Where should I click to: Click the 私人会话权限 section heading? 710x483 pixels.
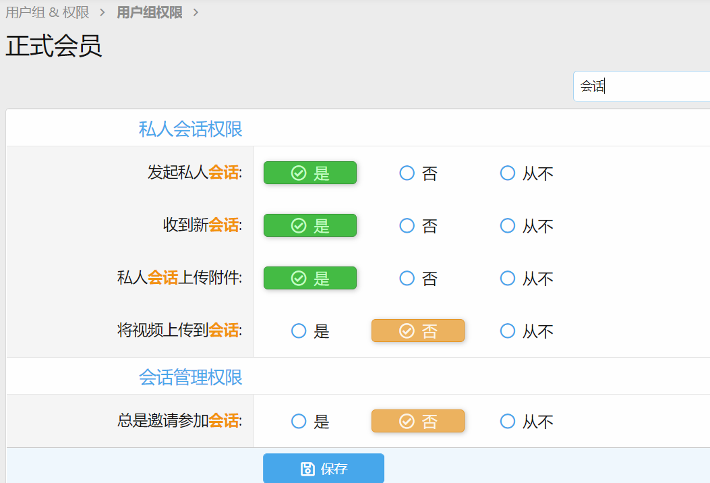click(x=190, y=129)
